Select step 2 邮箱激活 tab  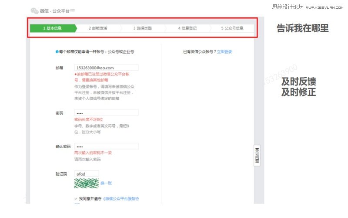[x=98, y=28]
